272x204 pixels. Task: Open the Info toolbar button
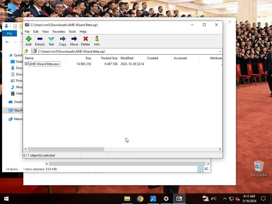[x=97, y=41]
